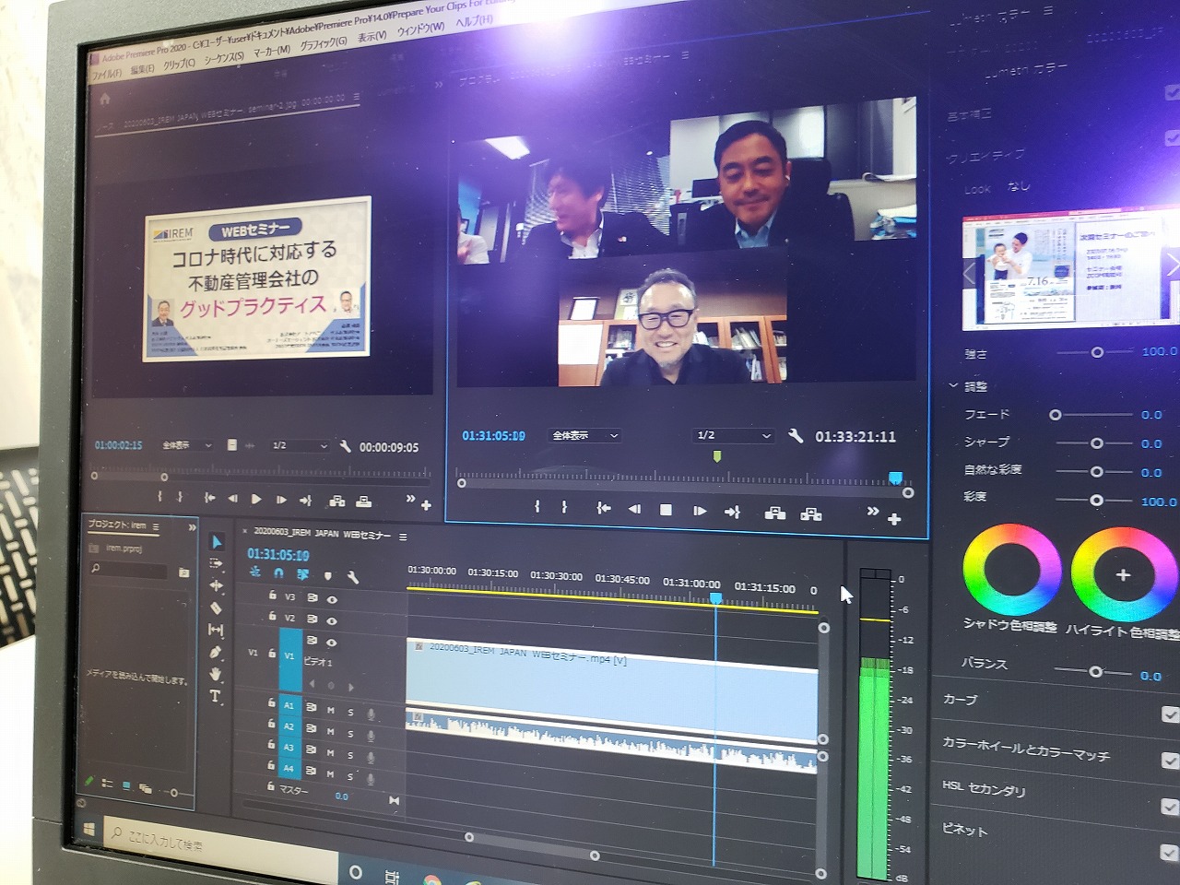The width and height of the screenshot is (1180, 885).
Task: Go to In point in Program monitor
Action: (604, 508)
